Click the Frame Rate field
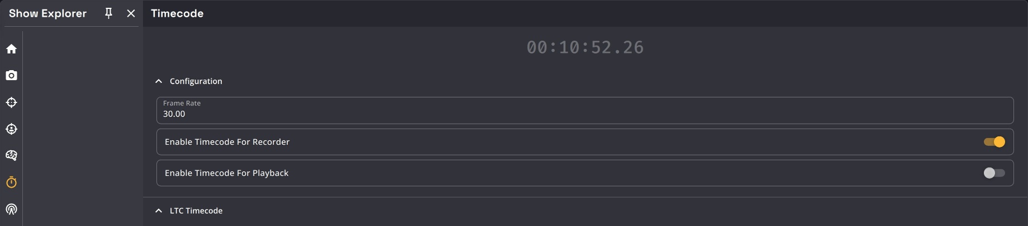 coord(584,110)
